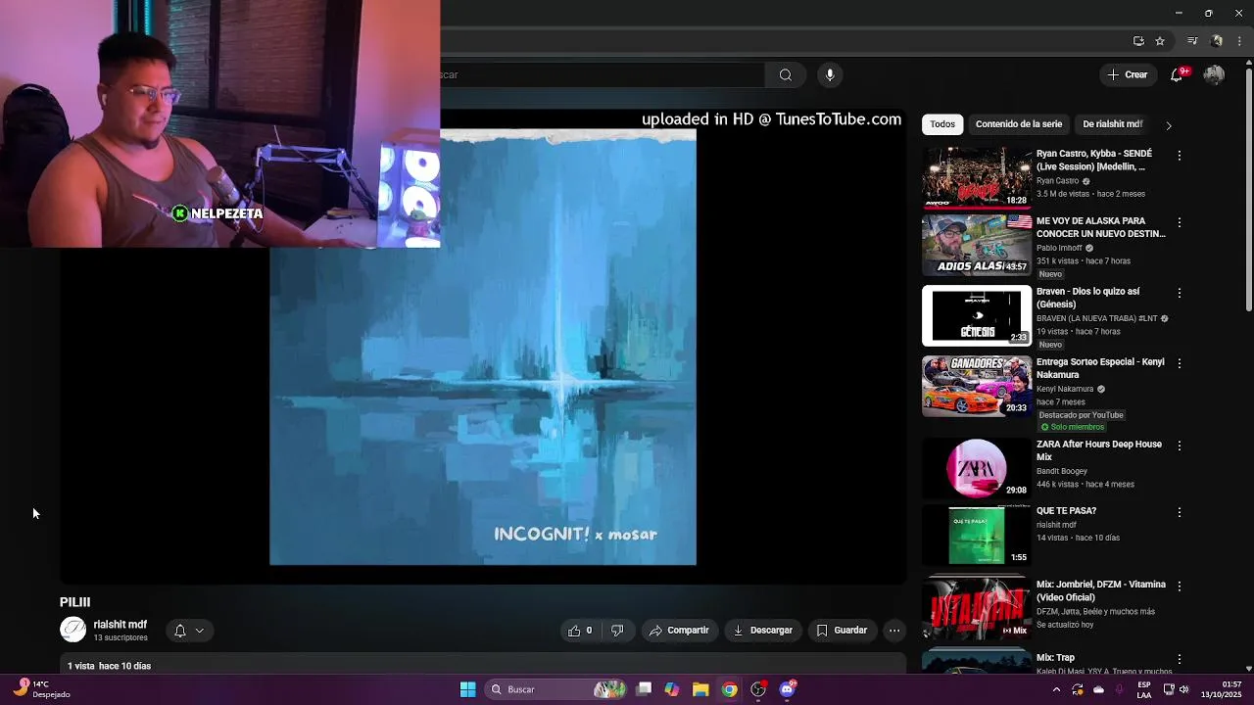This screenshot has height=705, width=1254.
Task: Open rialshit mdf channel name link
Action: [x=121, y=625]
